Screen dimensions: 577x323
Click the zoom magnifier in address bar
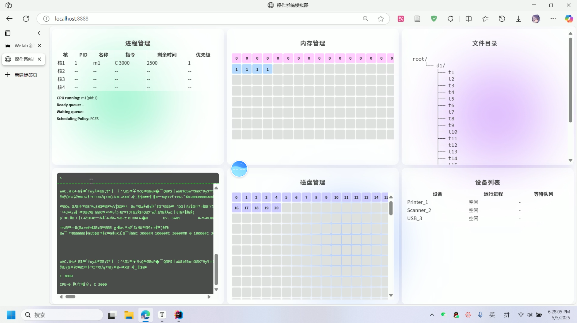pyautogui.click(x=365, y=19)
